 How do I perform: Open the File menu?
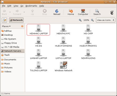(4, 6)
